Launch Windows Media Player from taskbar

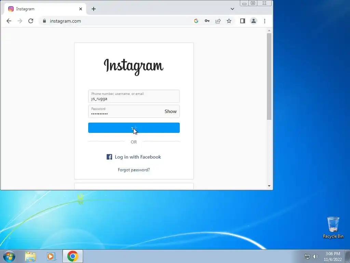(51, 256)
